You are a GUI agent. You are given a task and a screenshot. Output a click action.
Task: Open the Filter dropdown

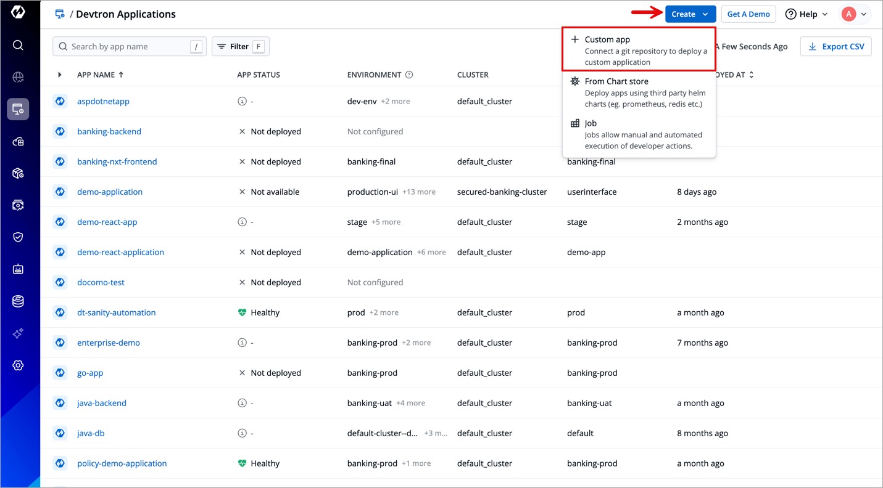[240, 46]
